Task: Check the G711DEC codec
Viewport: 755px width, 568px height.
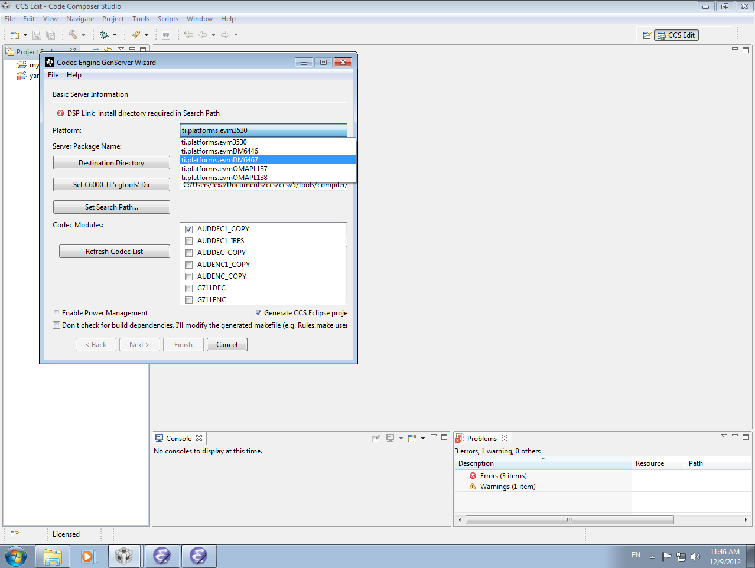Action: [188, 288]
